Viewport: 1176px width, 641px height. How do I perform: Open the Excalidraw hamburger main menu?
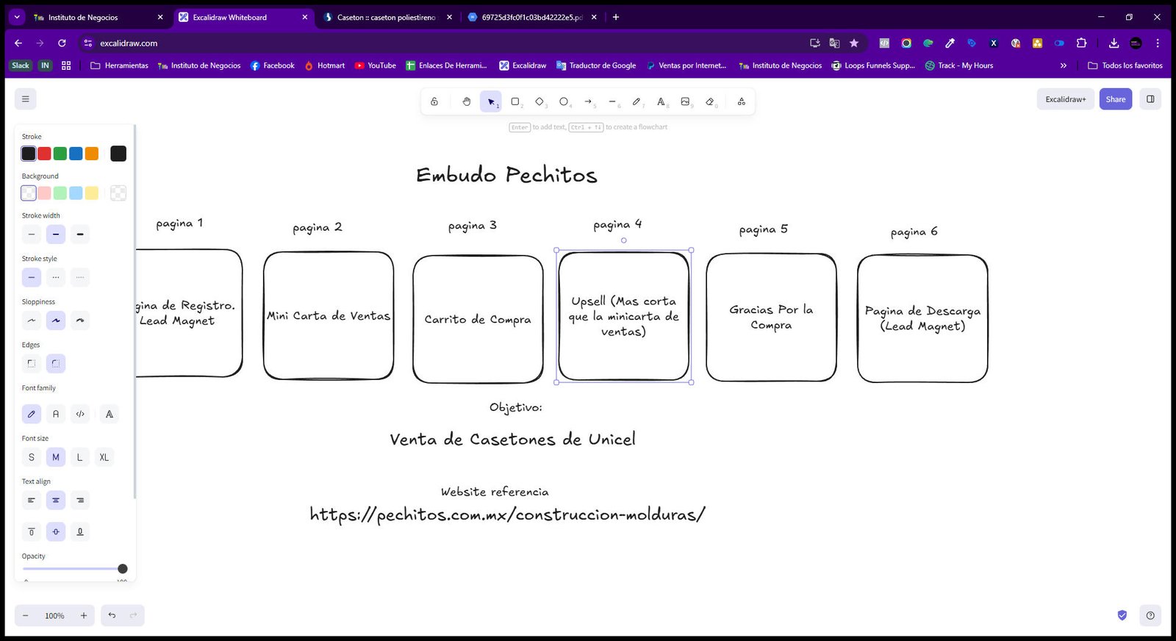tap(25, 99)
